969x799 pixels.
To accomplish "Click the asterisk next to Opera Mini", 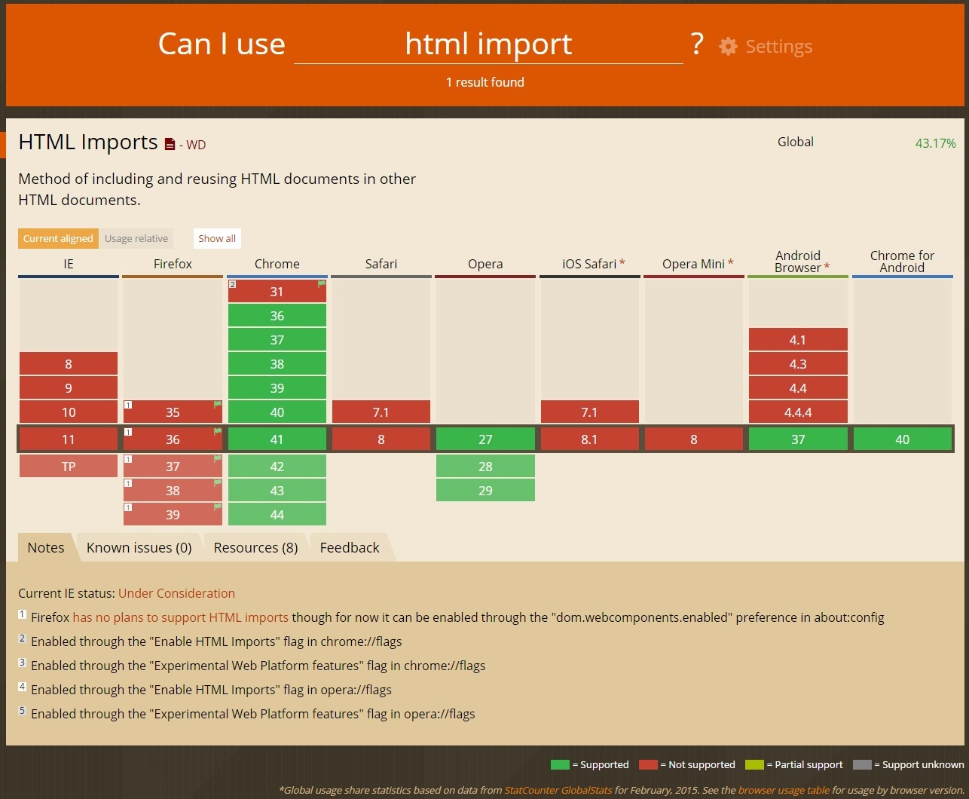I will 730,263.
